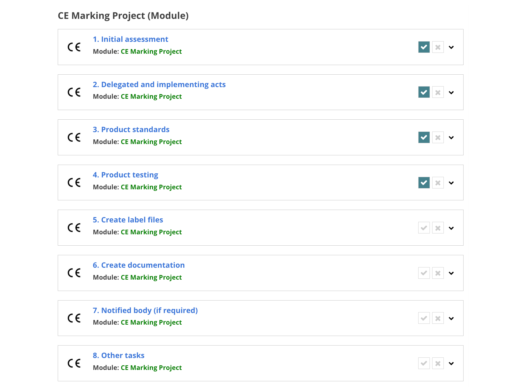Screen dimensions: 521x392
Task: Mark Delegated and implementing acts with the X
Action: pos(438,92)
